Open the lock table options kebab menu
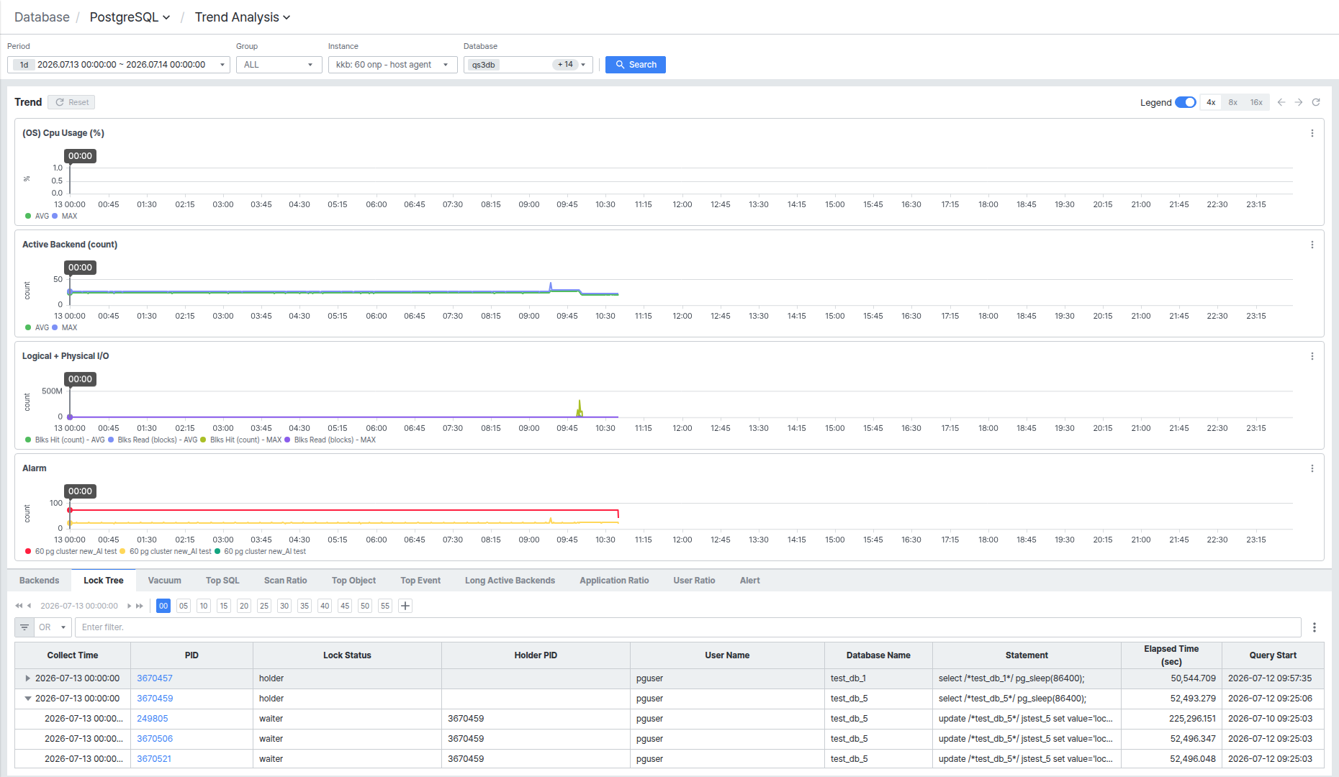The width and height of the screenshot is (1339, 777). click(x=1315, y=627)
